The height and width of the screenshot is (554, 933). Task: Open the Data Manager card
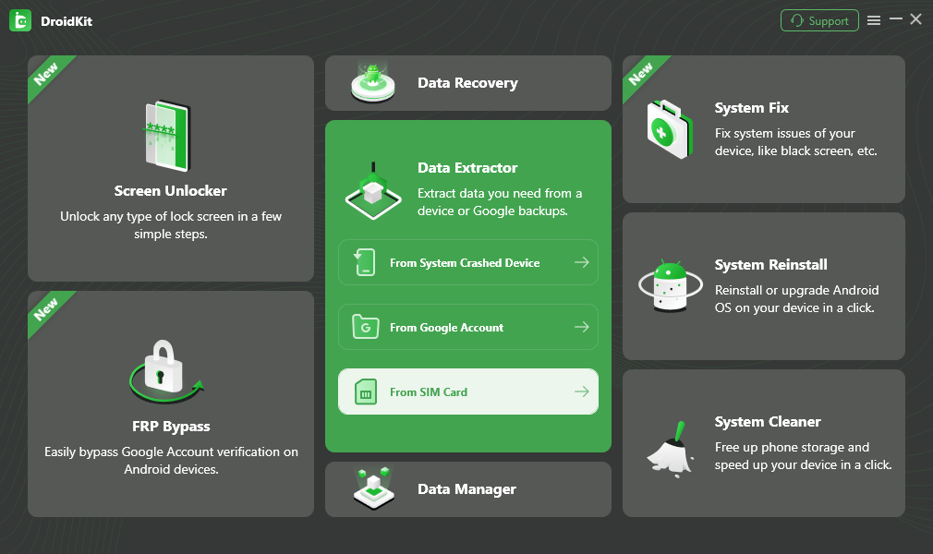(x=468, y=489)
